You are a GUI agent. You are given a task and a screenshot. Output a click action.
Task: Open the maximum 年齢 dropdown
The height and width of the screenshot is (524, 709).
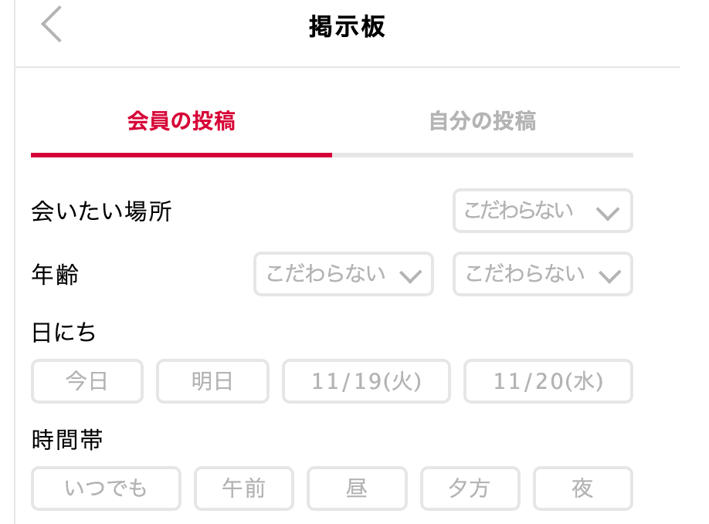coord(542,274)
